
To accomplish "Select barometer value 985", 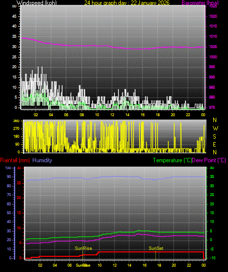I will [x=212, y=87].
